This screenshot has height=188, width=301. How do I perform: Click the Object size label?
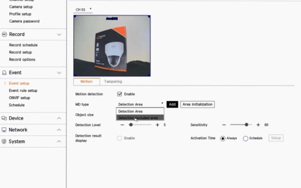(84, 115)
